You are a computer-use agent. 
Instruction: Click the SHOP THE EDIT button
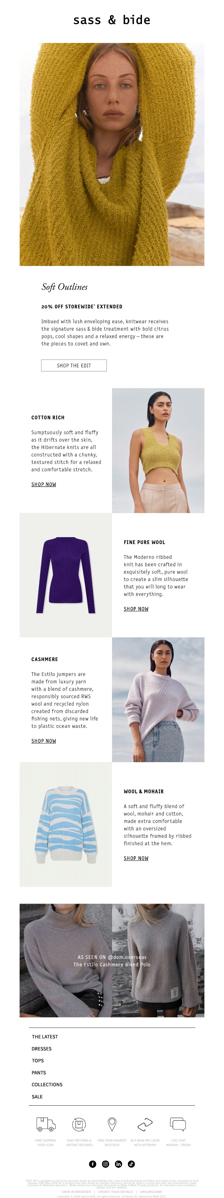pos(74,366)
